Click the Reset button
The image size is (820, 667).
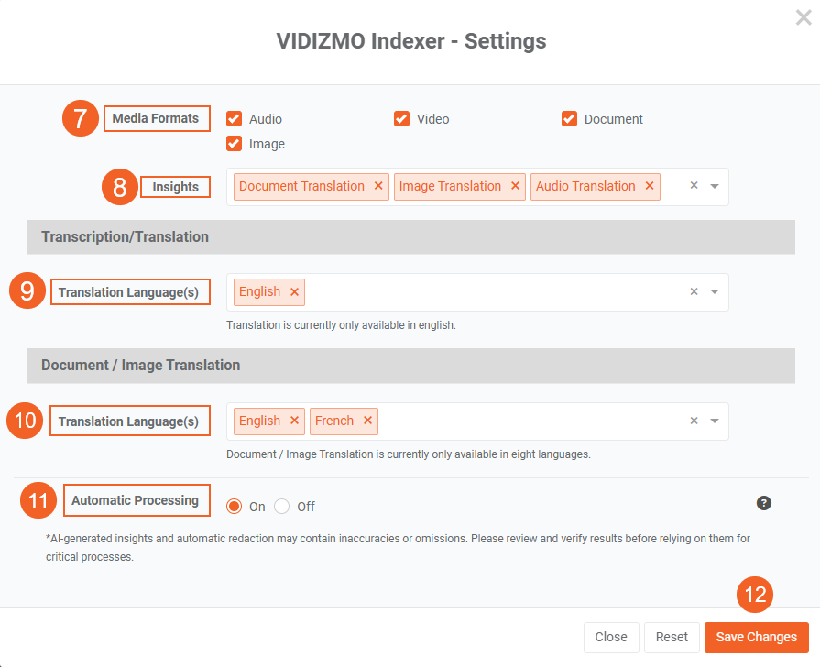click(x=672, y=637)
